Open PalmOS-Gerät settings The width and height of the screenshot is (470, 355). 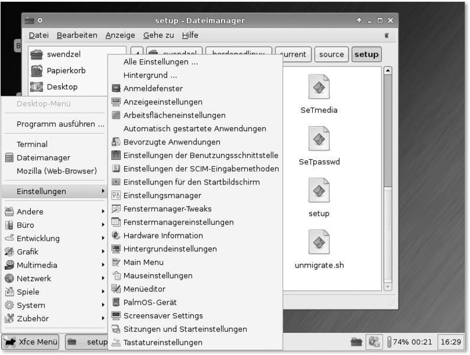148,302
